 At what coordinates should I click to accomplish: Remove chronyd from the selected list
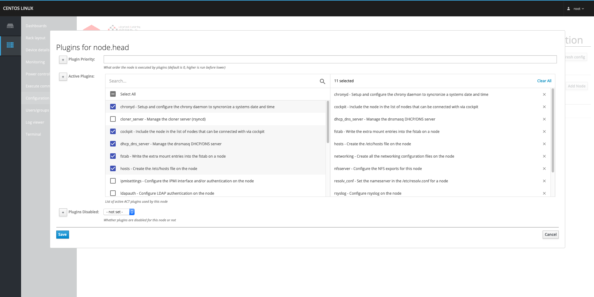(x=544, y=95)
